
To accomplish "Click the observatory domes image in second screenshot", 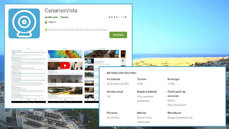I will 65,79.
